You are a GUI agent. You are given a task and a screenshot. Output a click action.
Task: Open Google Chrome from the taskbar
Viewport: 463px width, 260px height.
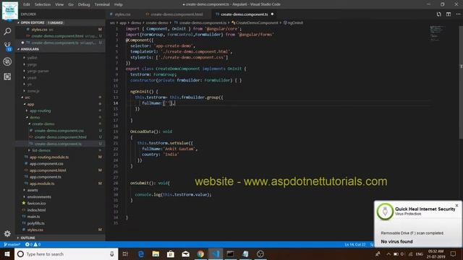coord(200,253)
